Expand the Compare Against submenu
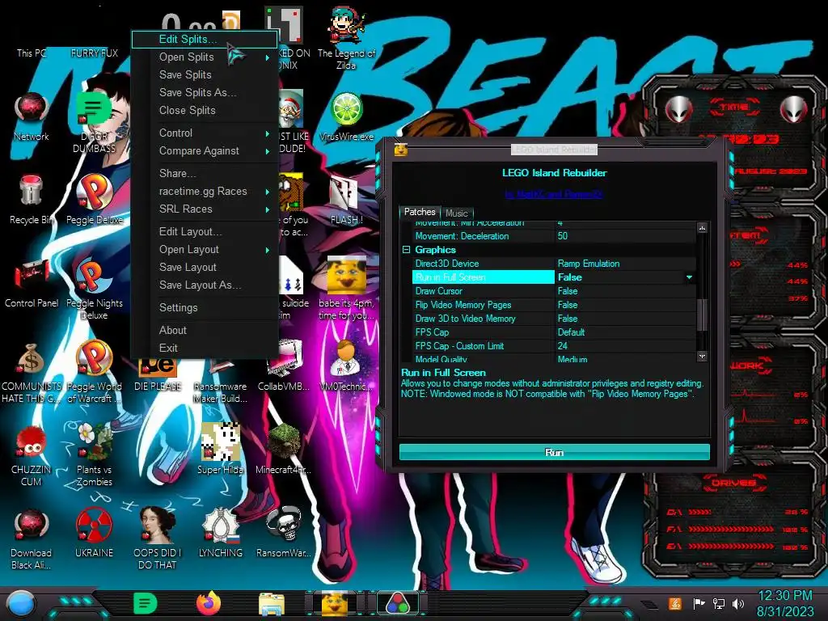 [x=205, y=151]
